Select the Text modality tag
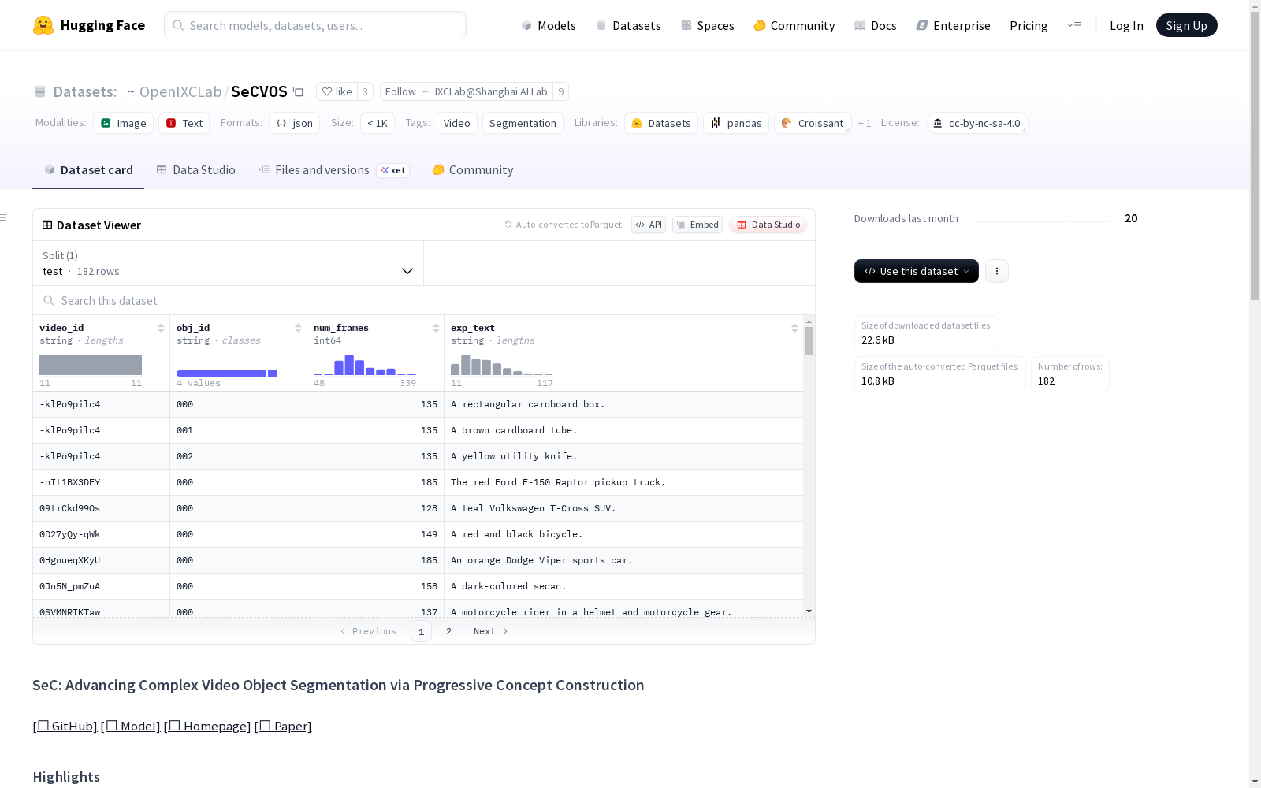1261x788 pixels. (x=184, y=123)
